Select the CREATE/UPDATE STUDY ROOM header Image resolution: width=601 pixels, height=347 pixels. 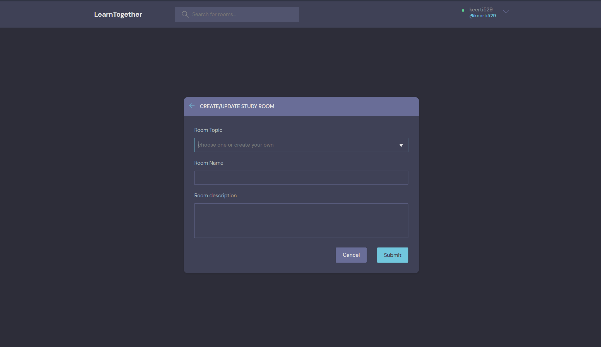237,106
